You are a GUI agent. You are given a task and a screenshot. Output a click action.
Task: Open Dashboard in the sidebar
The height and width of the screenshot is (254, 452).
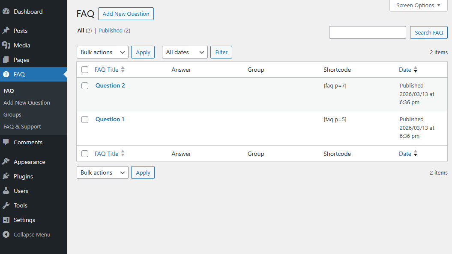tap(33, 12)
